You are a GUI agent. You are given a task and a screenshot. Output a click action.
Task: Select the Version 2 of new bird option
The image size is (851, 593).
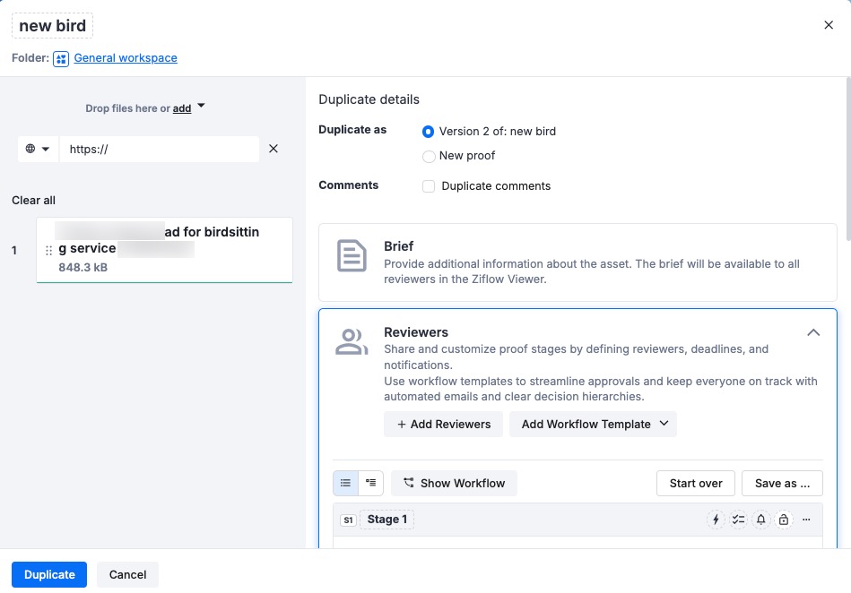pyautogui.click(x=429, y=131)
